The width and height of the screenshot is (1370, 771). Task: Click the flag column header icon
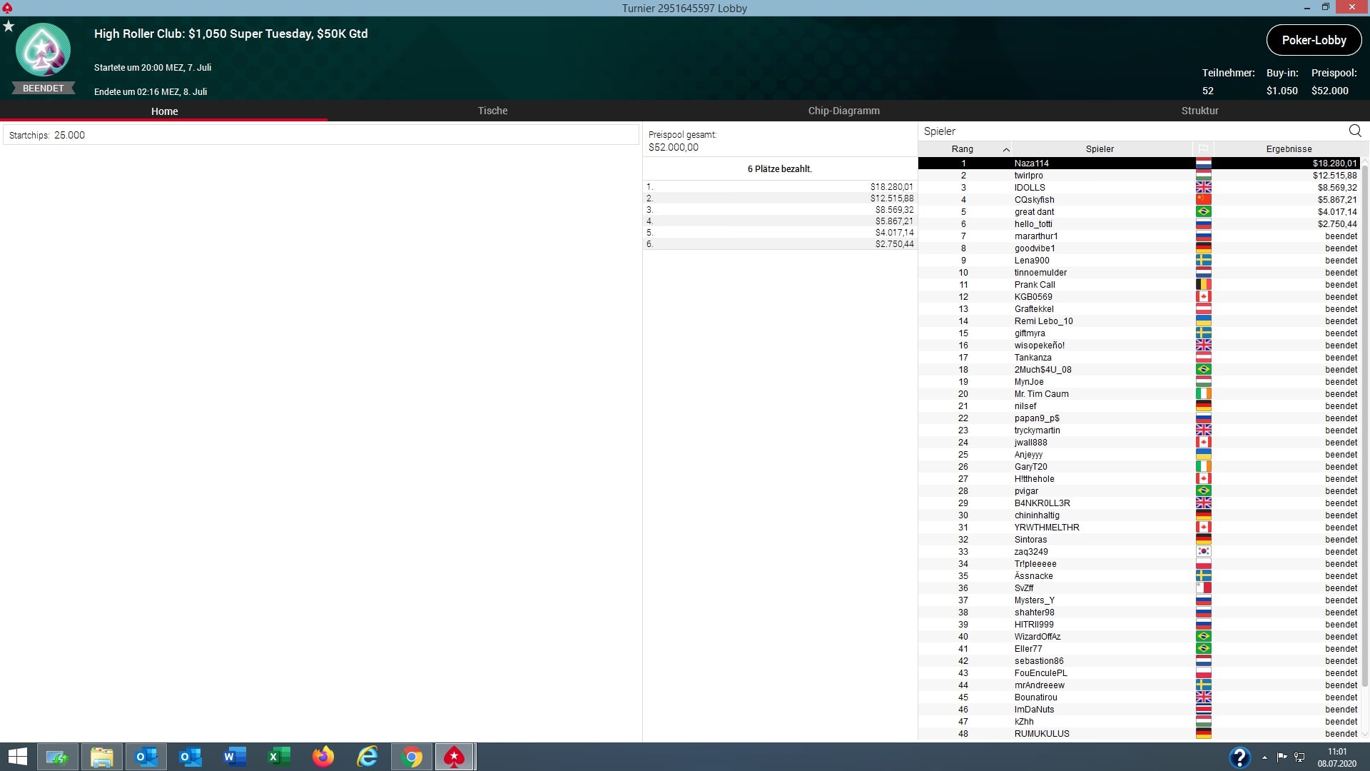pyautogui.click(x=1203, y=148)
